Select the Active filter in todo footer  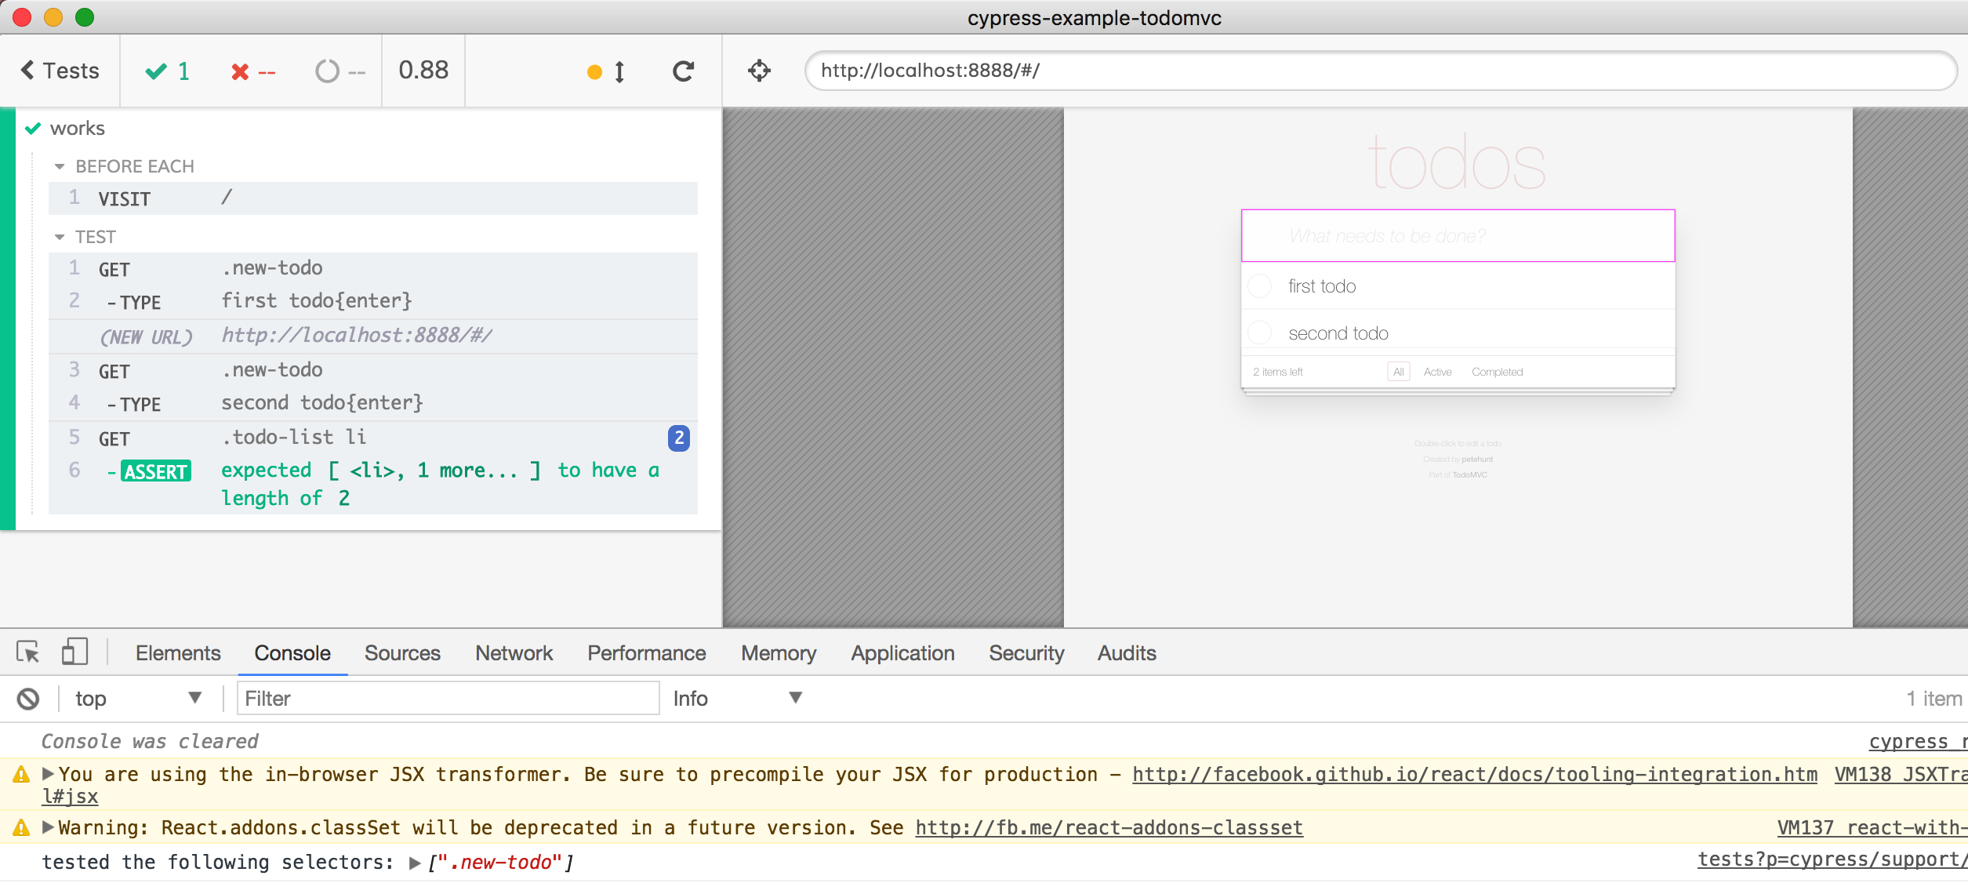click(1437, 372)
